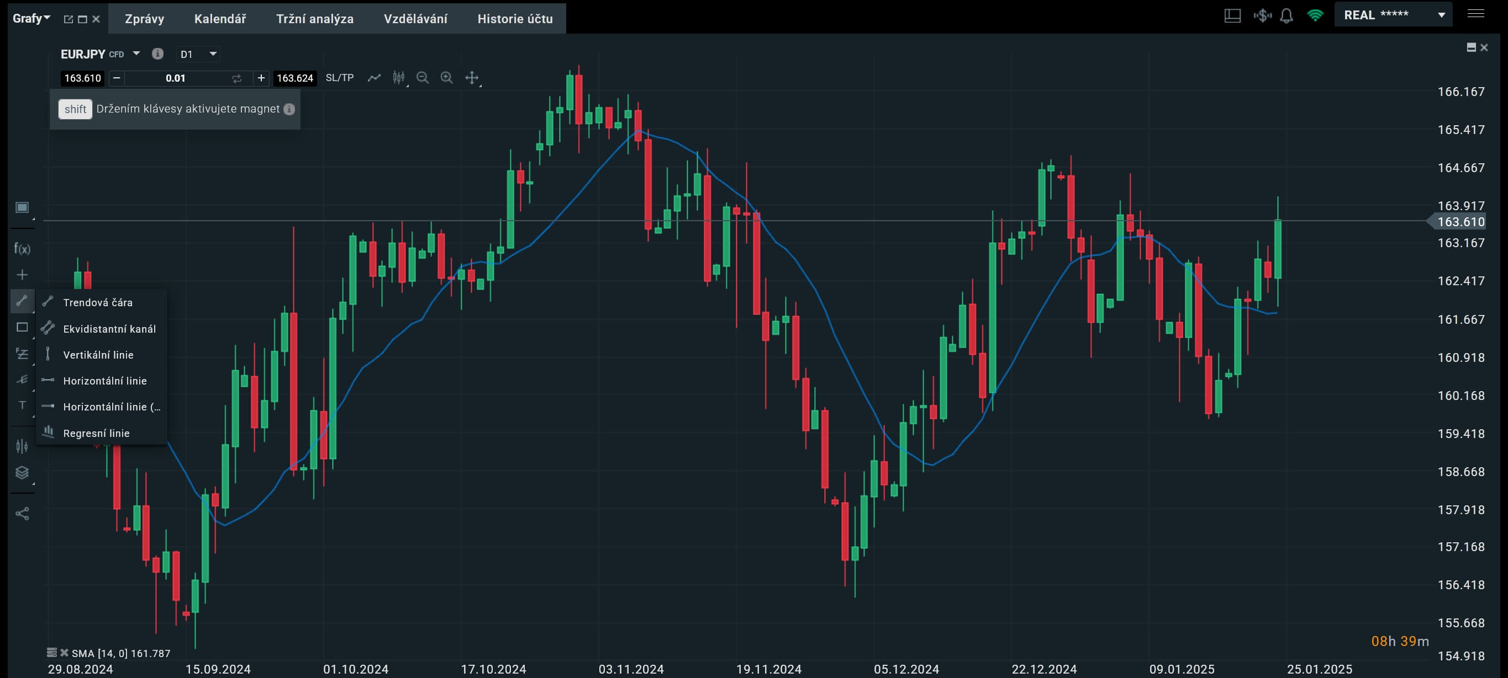Open the D1 timeframe dropdown
This screenshot has height=678, width=1508.
pyautogui.click(x=198, y=55)
